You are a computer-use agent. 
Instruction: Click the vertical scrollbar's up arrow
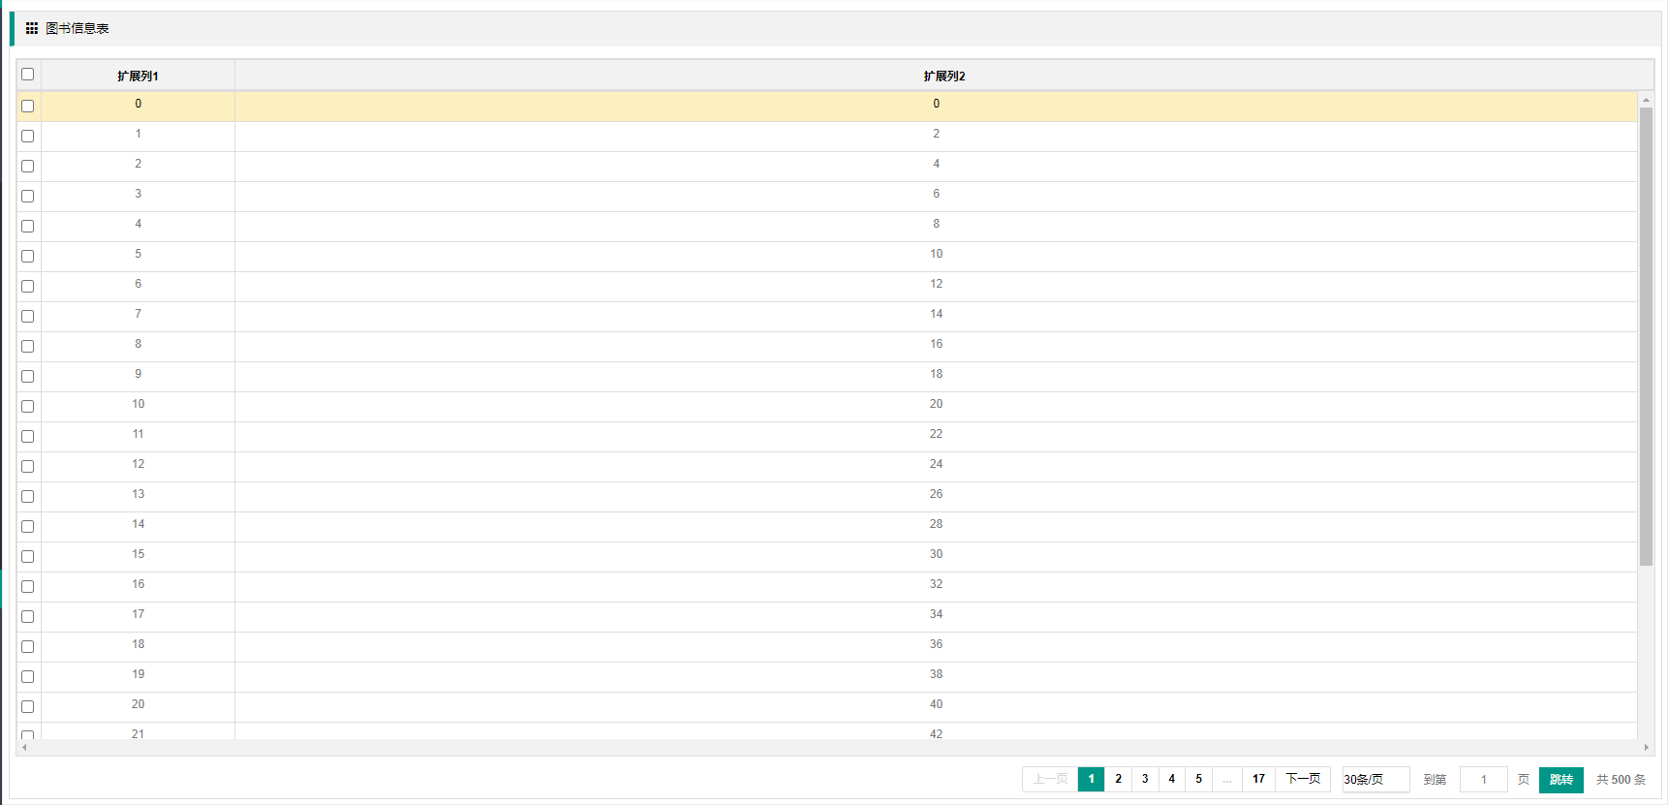(x=1646, y=100)
